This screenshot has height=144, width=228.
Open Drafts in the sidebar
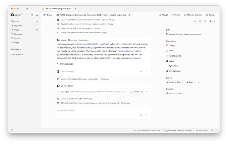tap(24, 38)
